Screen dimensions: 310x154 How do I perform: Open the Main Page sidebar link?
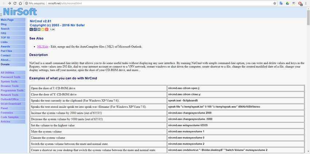(x=13, y=20)
